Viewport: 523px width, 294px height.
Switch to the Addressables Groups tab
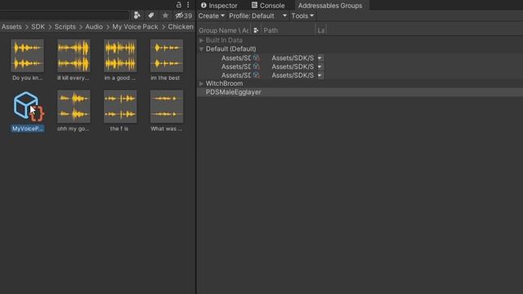330,6
